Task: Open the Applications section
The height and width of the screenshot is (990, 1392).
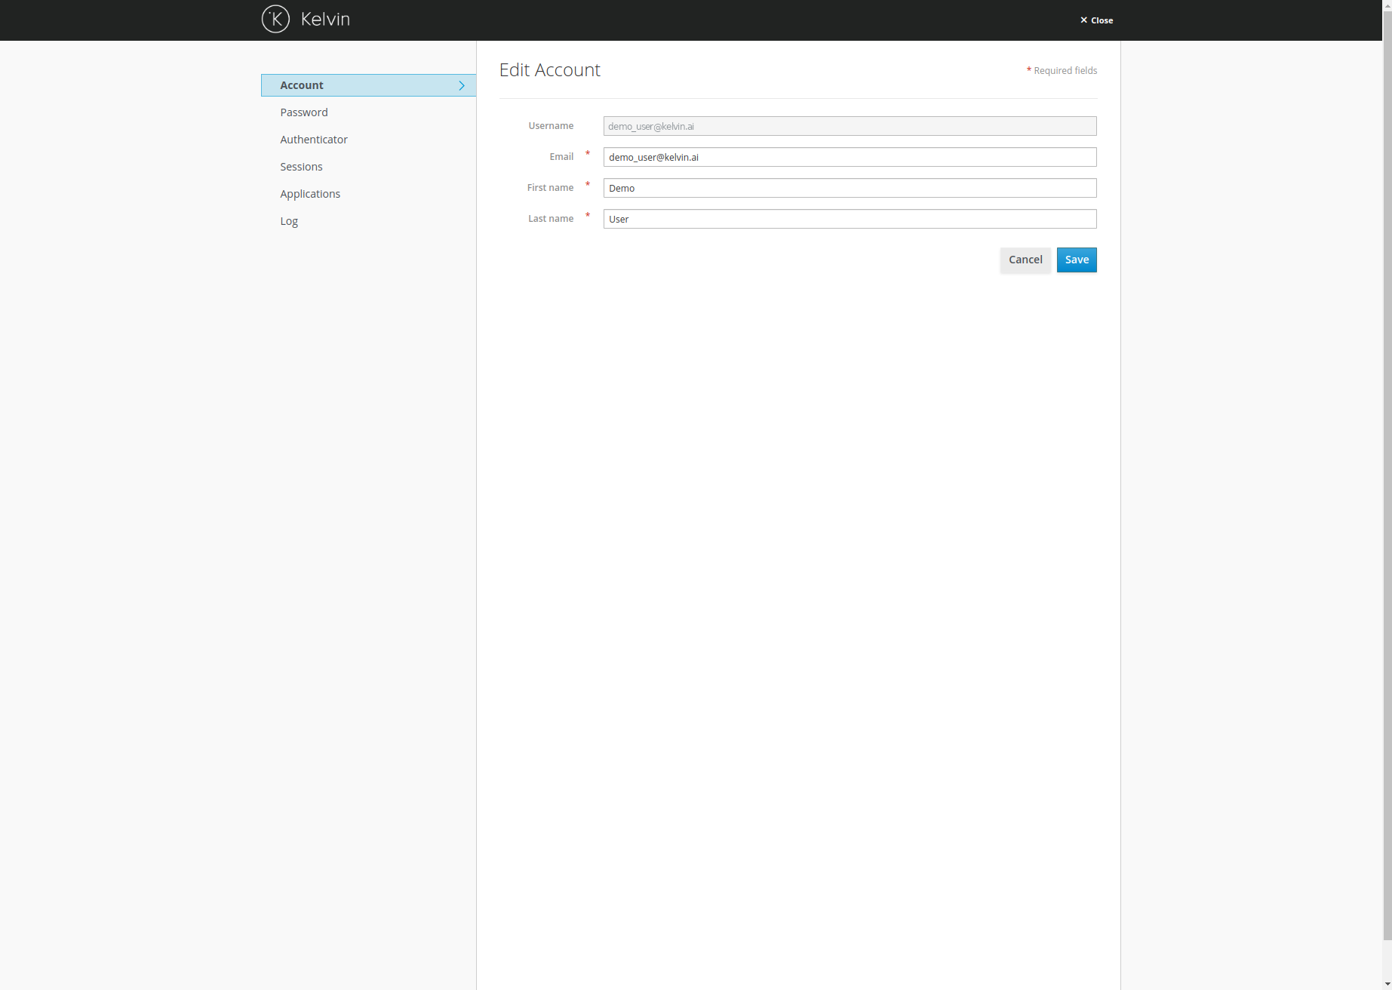Action: click(310, 194)
